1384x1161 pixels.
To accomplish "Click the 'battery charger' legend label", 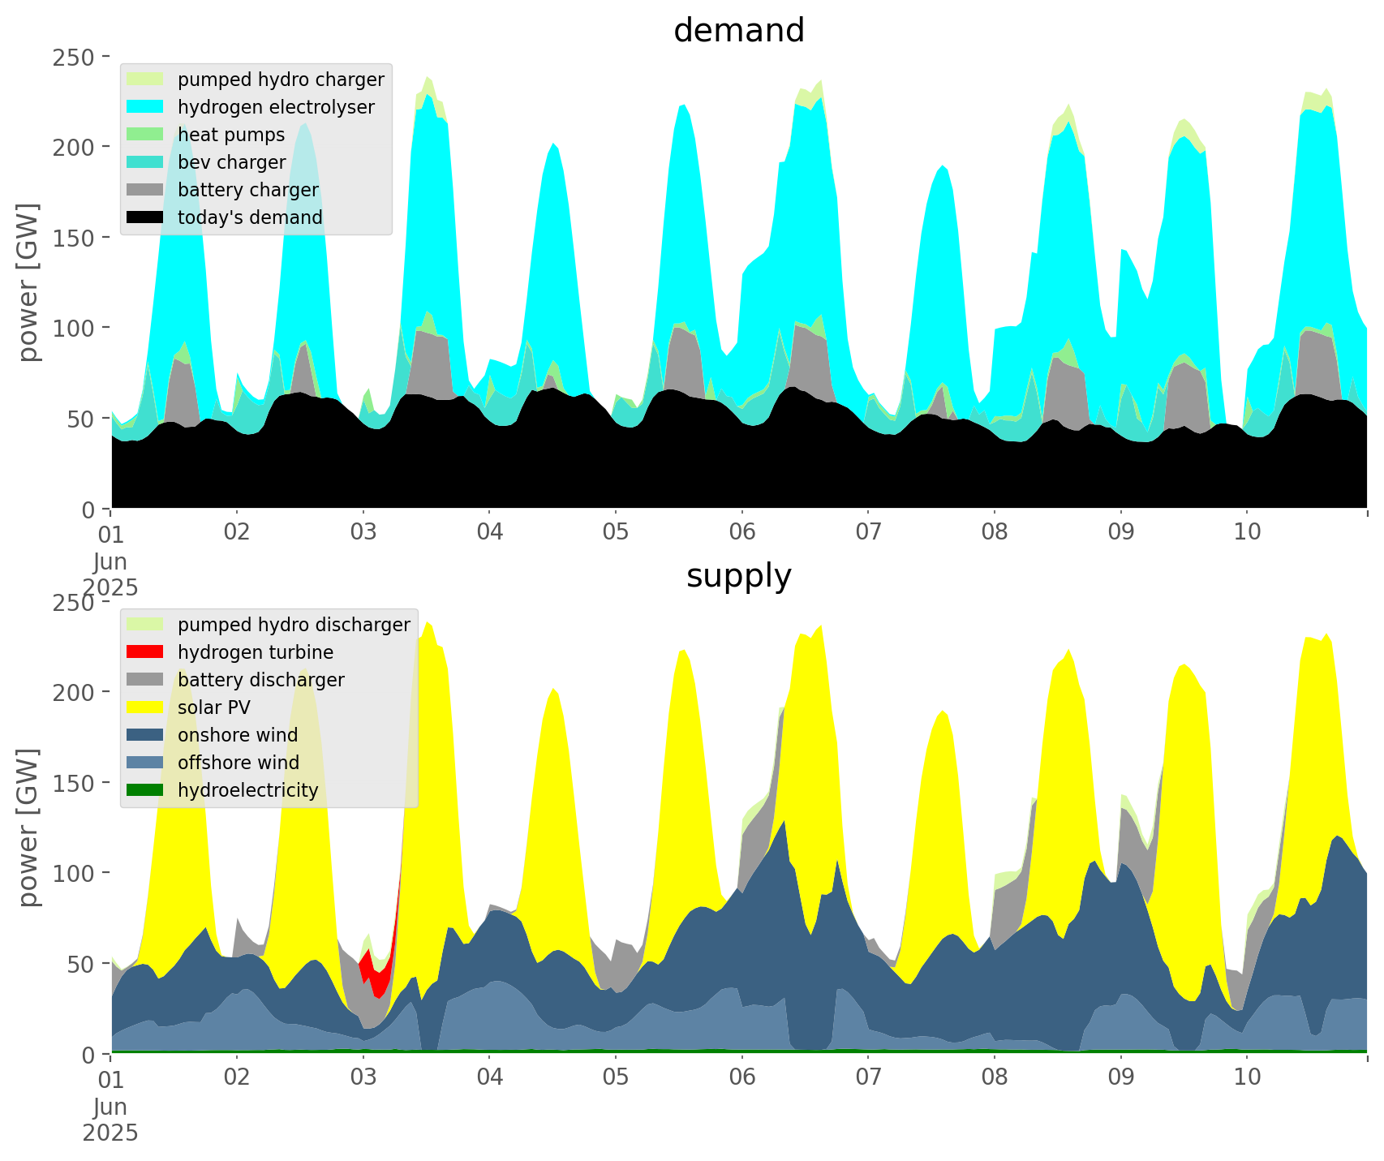I will 248,190.
